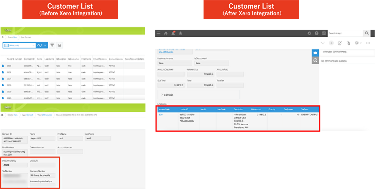Click the DefaultCurrency field showing AUD
The image size is (375, 189).
(x=15, y=165)
